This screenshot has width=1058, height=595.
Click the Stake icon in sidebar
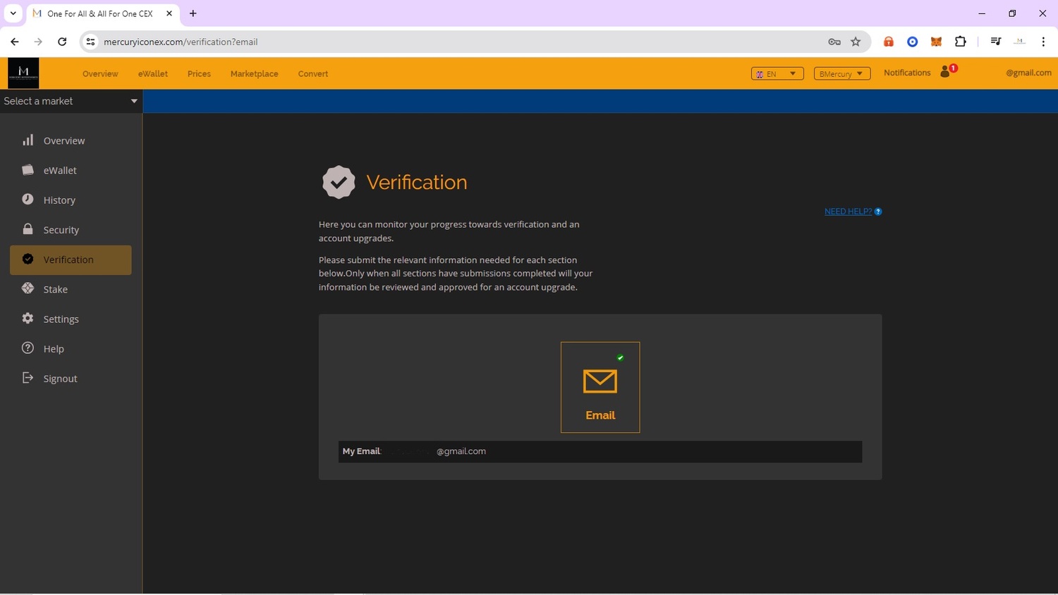[28, 288]
